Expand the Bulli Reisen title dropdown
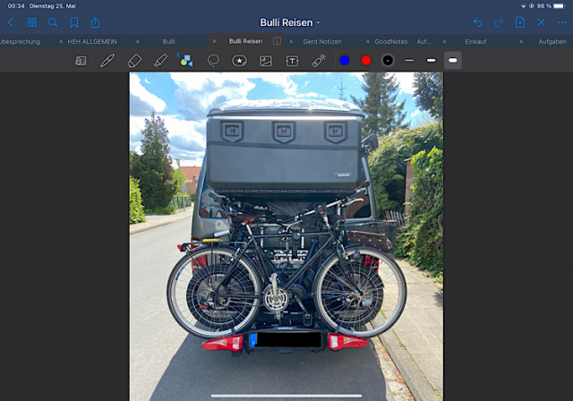Image resolution: width=573 pixels, height=401 pixels. coord(289,22)
